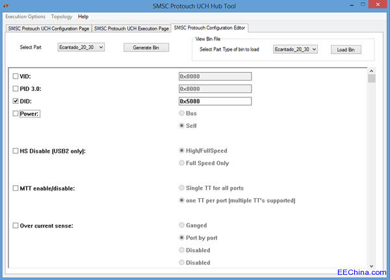Screen dimensions: 390x280
Task: Open the Topology menu
Action: [x=62, y=17]
